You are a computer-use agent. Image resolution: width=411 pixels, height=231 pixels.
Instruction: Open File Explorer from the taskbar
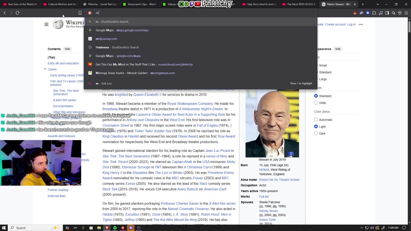[99, 228]
